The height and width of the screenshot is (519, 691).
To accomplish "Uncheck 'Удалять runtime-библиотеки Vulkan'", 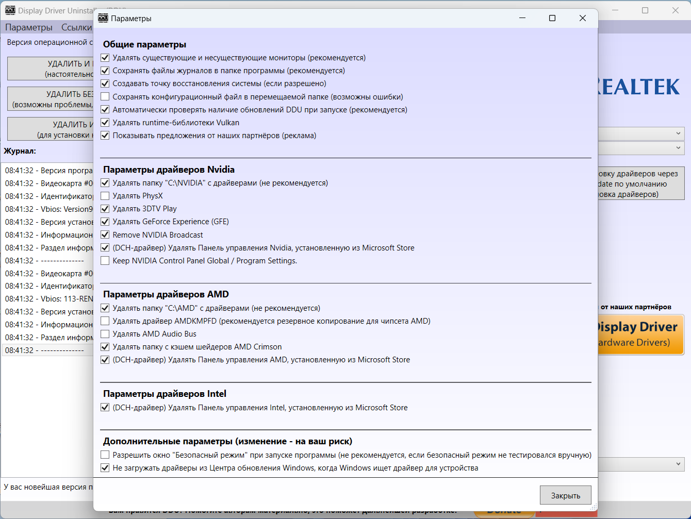I will pyautogui.click(x=105, y=123).
